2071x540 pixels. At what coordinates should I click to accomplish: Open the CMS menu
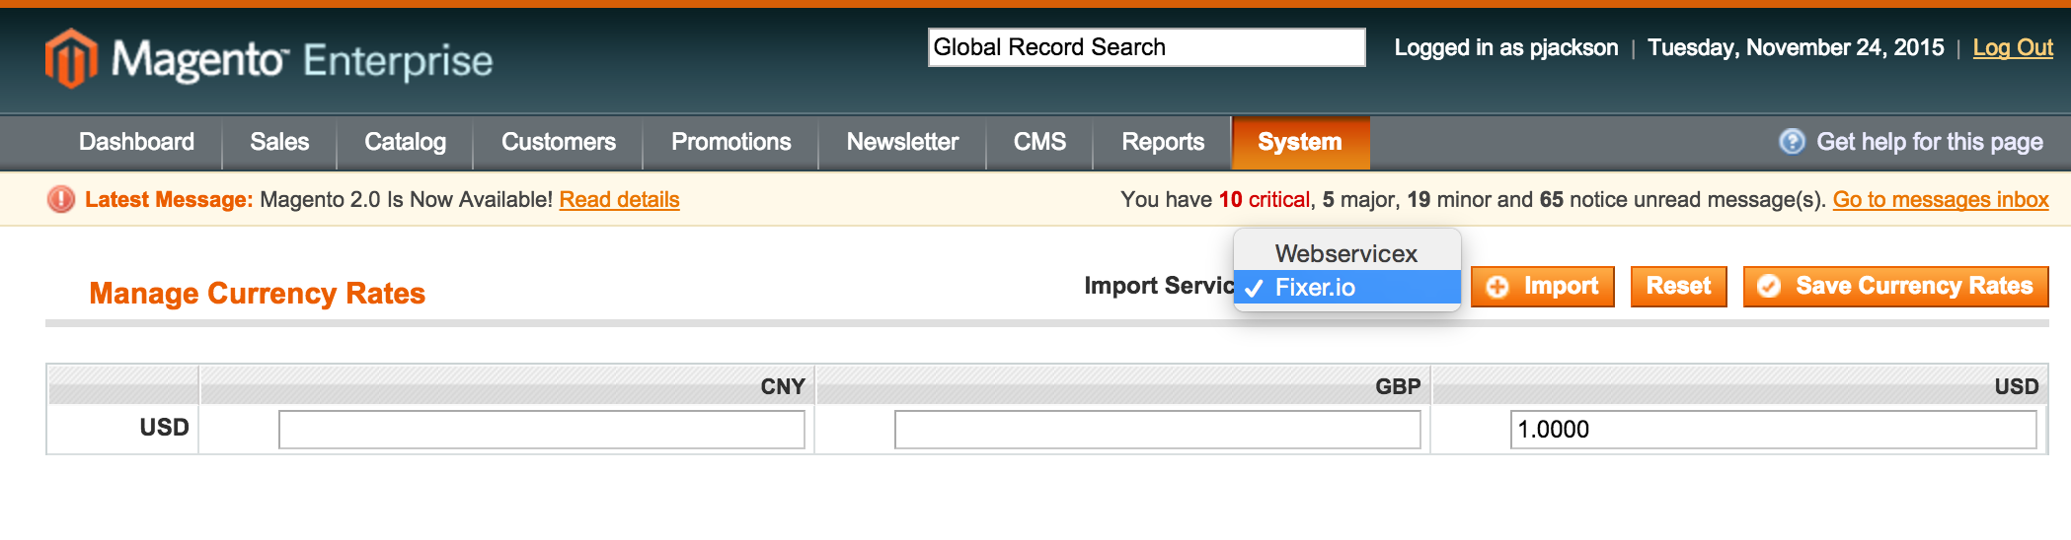coord(1039,142)
